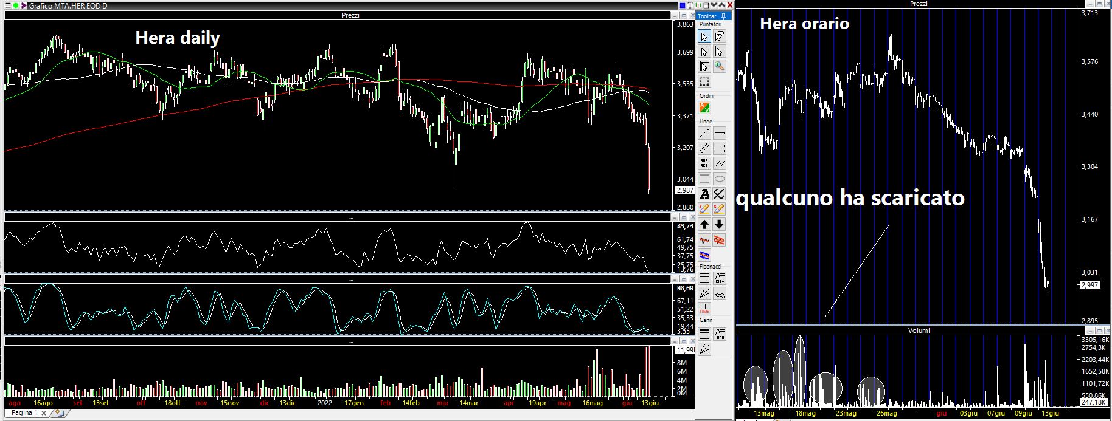Select the vertical-line crosshair pointer
The image size is (1112, 421).
(719, 52)
